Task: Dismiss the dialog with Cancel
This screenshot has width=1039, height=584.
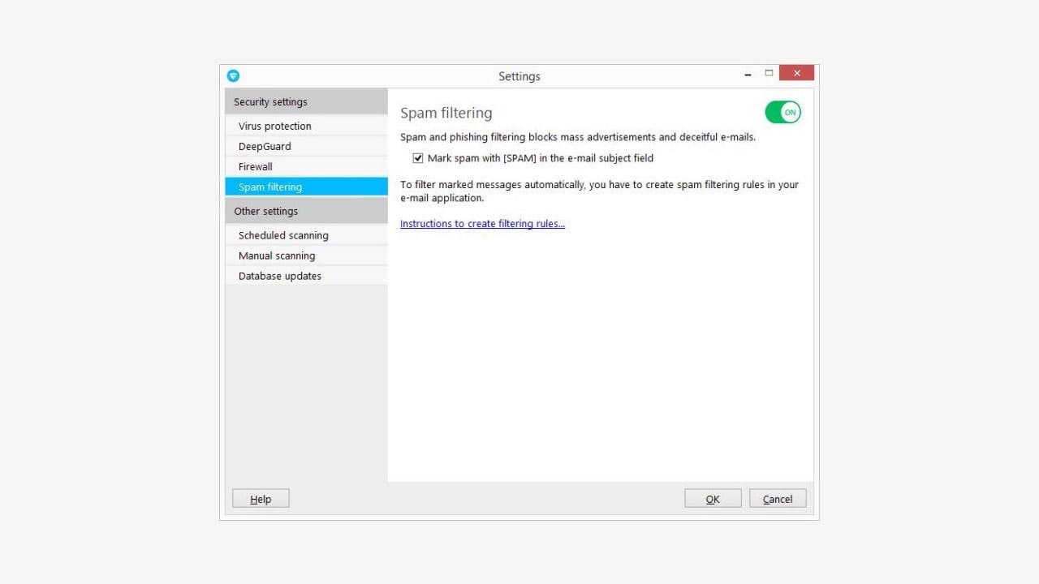Action: [x=777, y=498]
